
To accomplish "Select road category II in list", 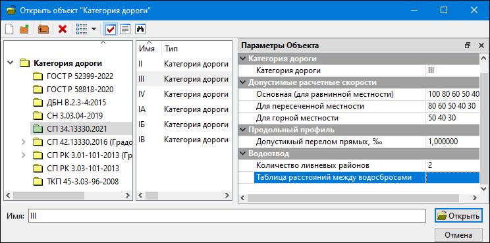I will 184,64.
